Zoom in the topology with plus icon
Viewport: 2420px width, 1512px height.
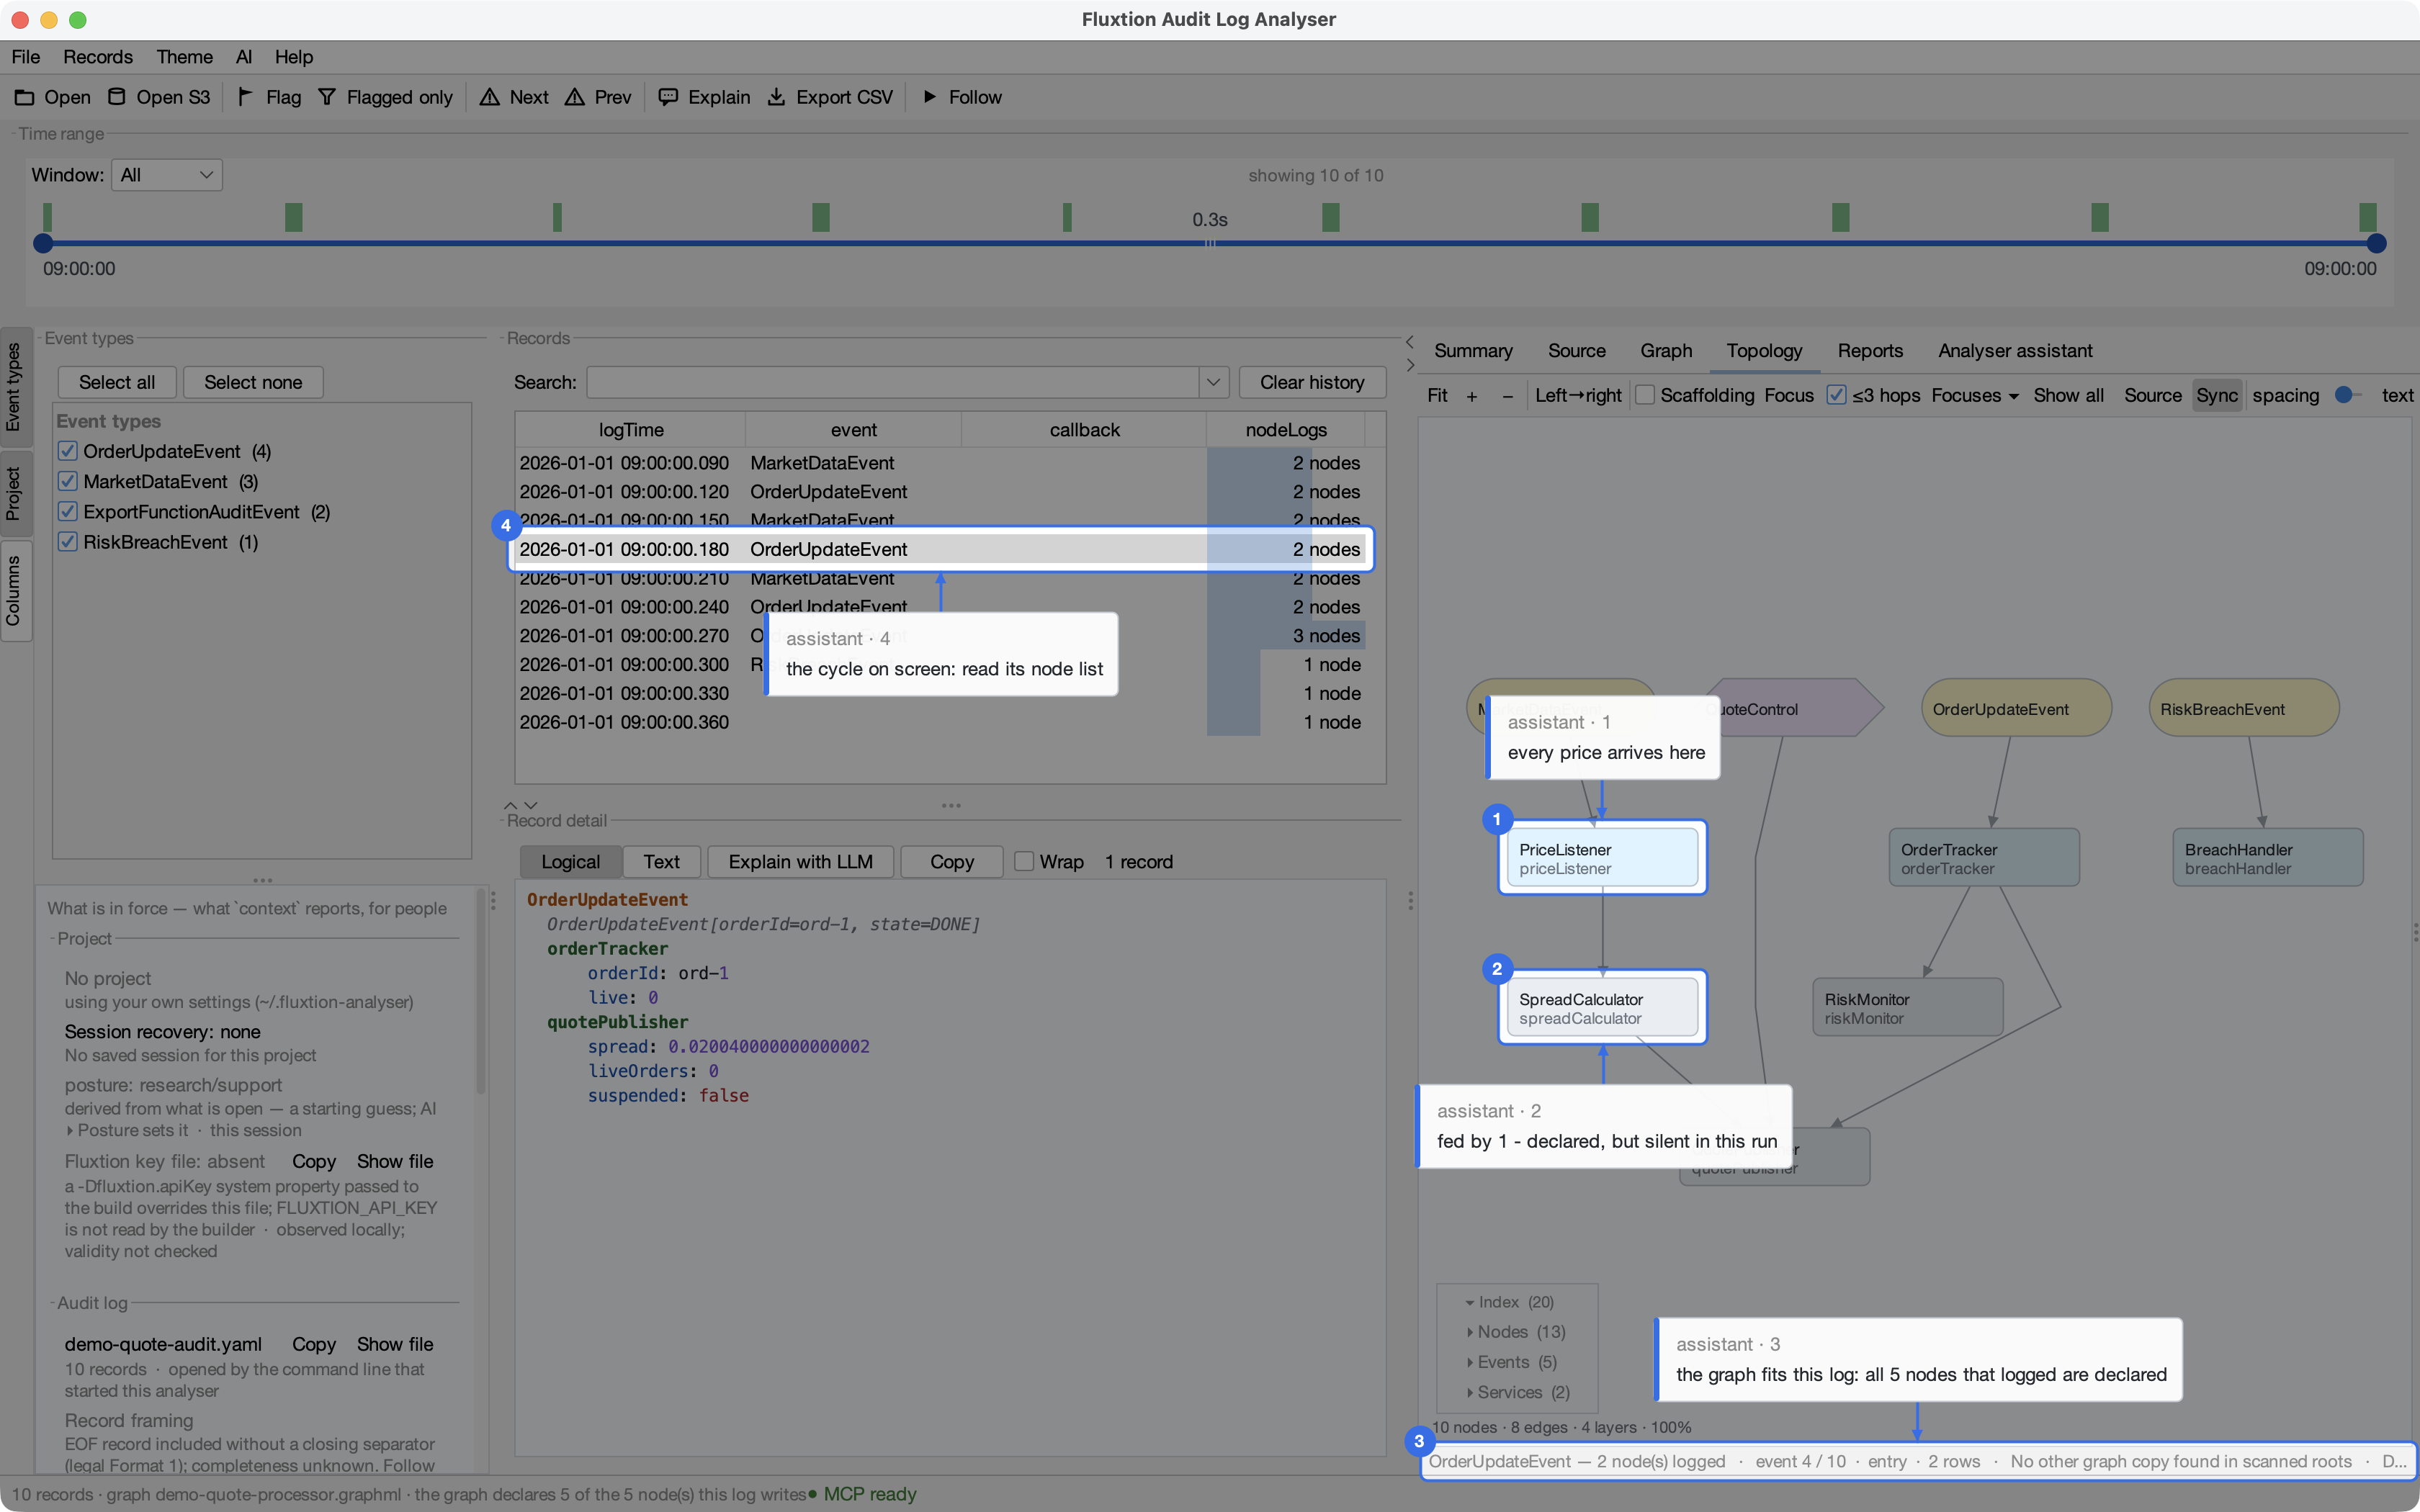tap(1472, 396)
